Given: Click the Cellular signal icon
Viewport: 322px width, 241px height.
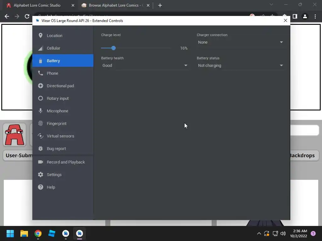Looking at the screenshot, I should point(41,48).
